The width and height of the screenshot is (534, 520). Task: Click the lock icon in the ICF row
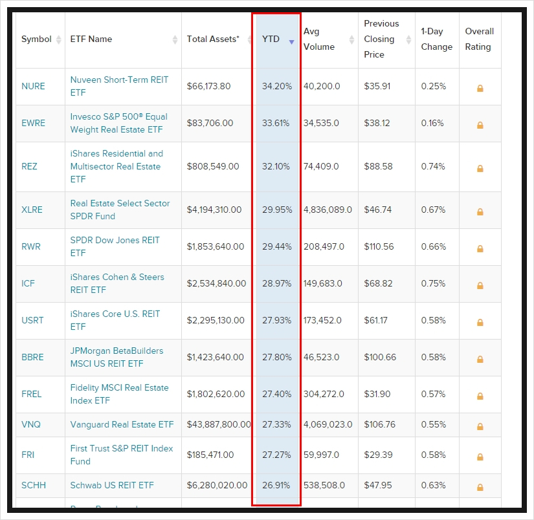point(480,285)
